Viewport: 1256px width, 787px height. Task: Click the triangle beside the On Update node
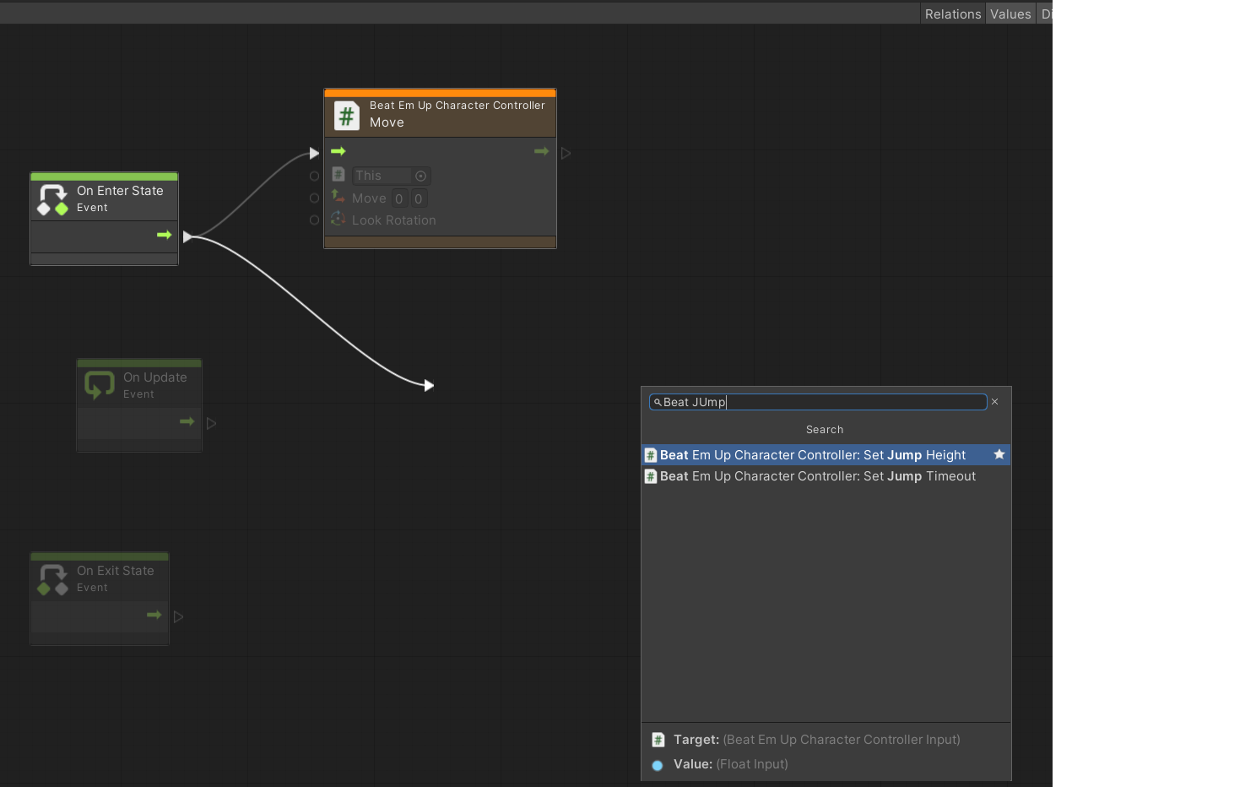click(x=211, y=423)
